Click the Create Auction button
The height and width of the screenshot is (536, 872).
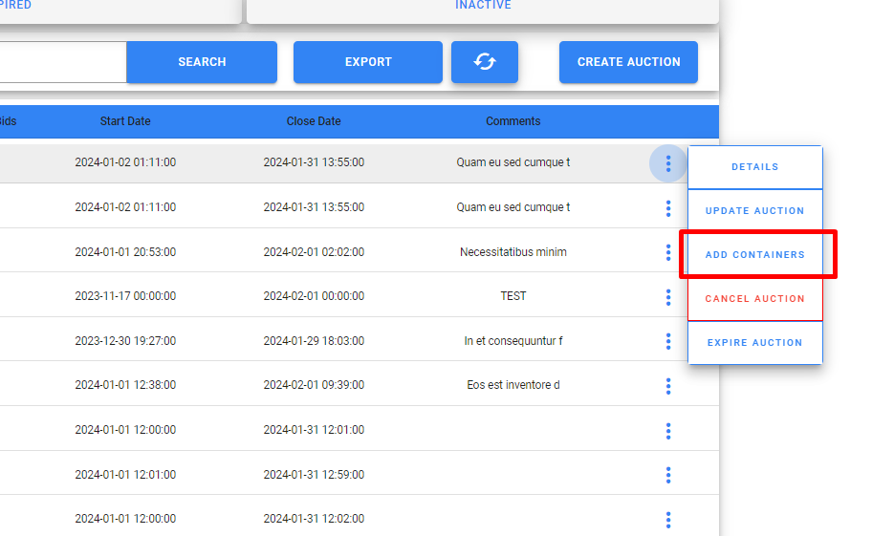(628, 62)
